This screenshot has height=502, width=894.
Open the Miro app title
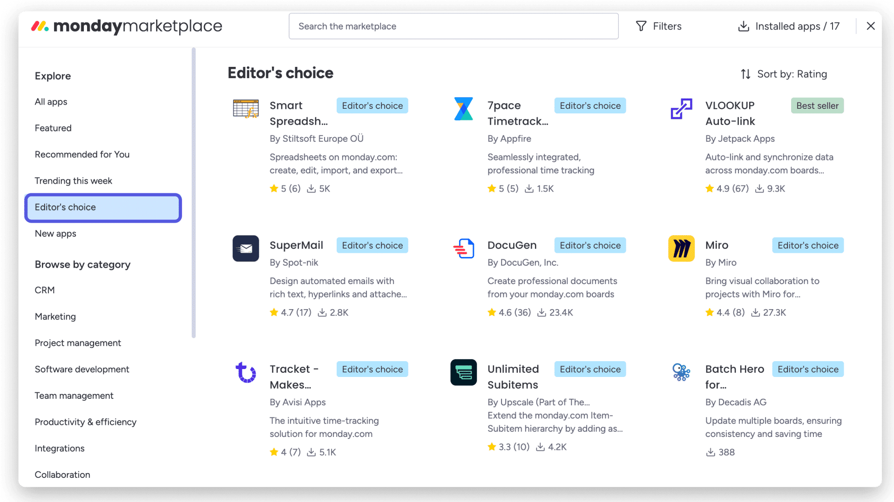click(x=717, y=245)
